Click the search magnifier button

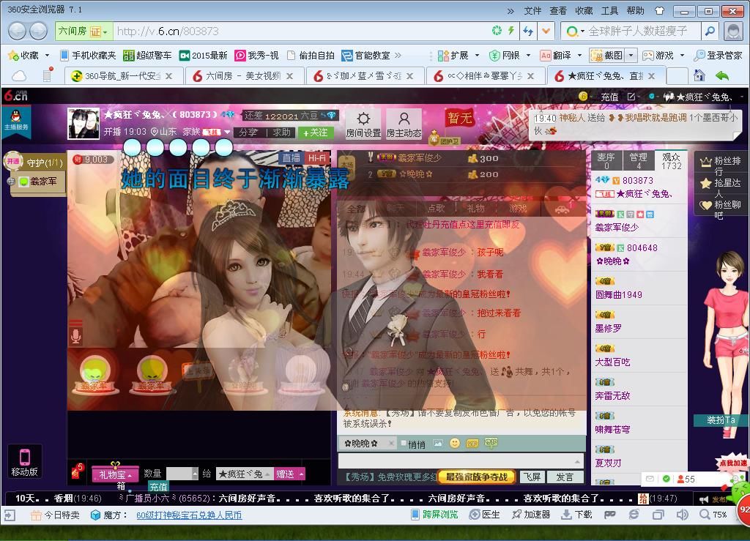[x=710, y=31]
